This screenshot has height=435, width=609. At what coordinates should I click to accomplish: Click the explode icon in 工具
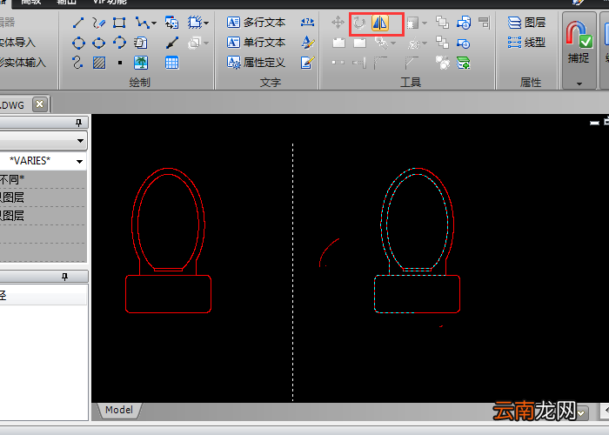(x=414, y=43)
